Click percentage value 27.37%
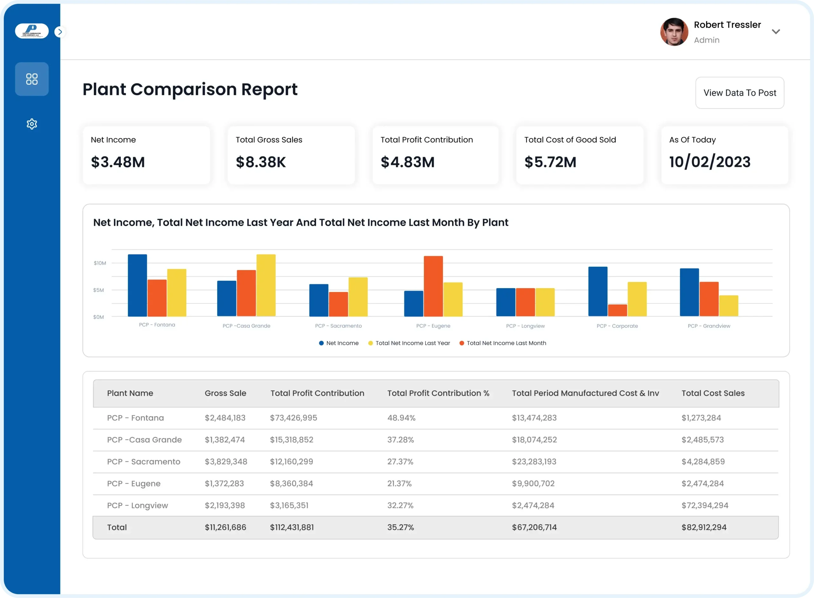 (x=400, y=462)
